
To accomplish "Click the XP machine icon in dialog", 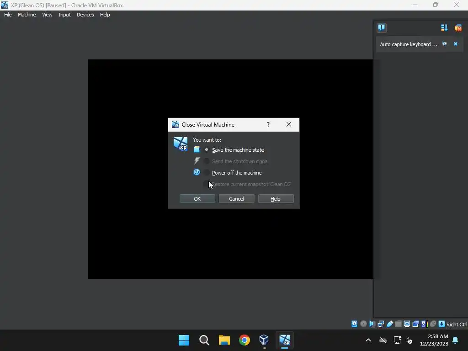I will pos(181,144).
